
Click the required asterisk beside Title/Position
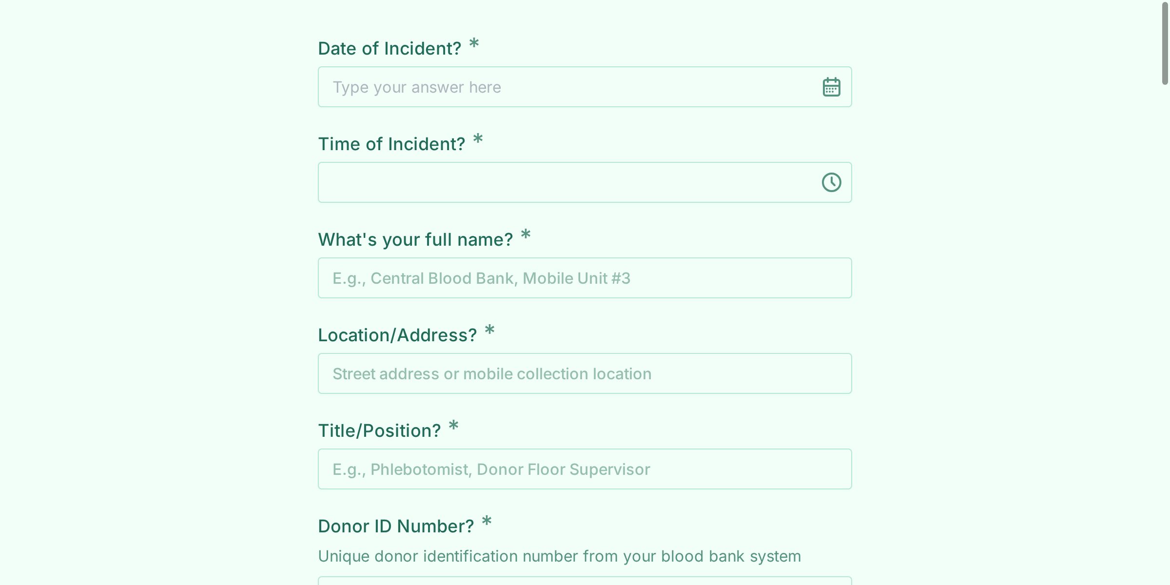point(453,426)
